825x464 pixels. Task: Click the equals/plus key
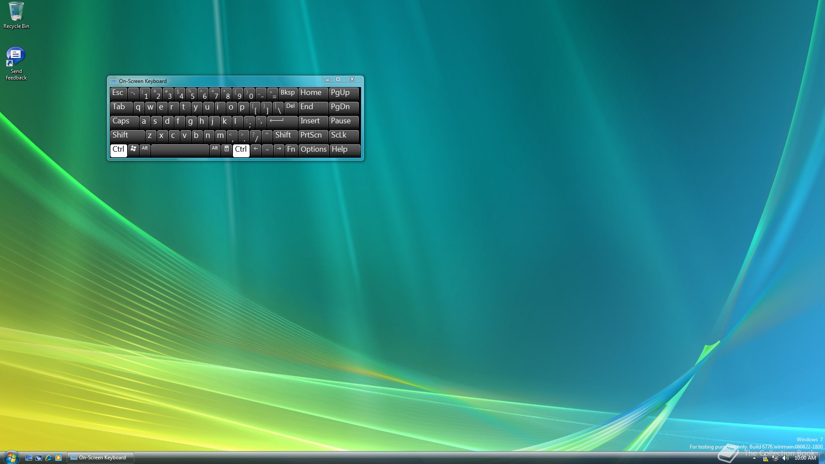click(272, 94)
